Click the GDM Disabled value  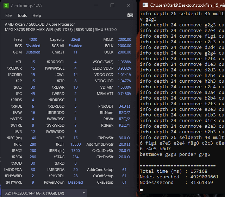tap(33, 52)
